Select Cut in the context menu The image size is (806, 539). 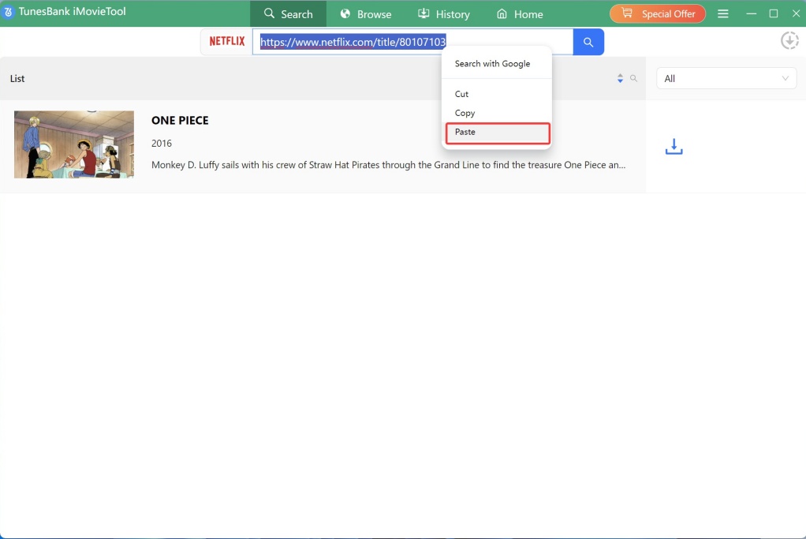[x=462, y=94]
